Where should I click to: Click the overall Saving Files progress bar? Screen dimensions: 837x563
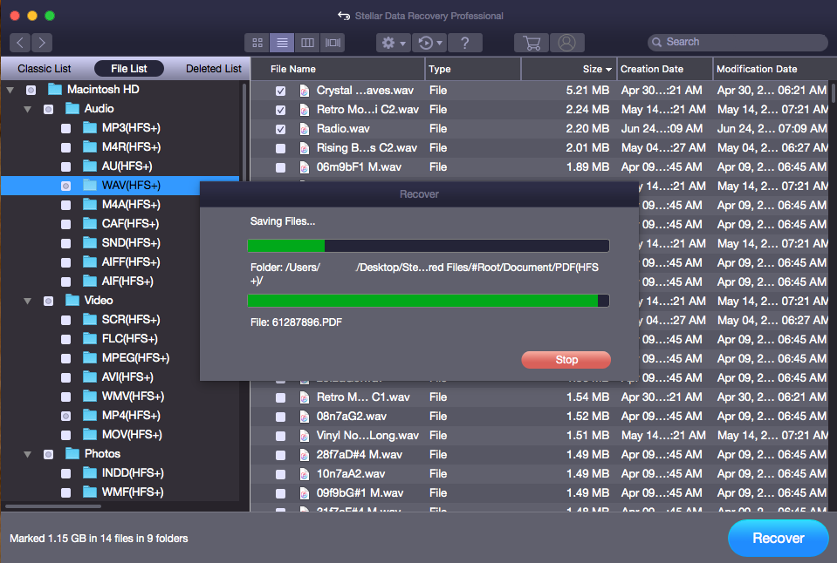click(428, 246)
